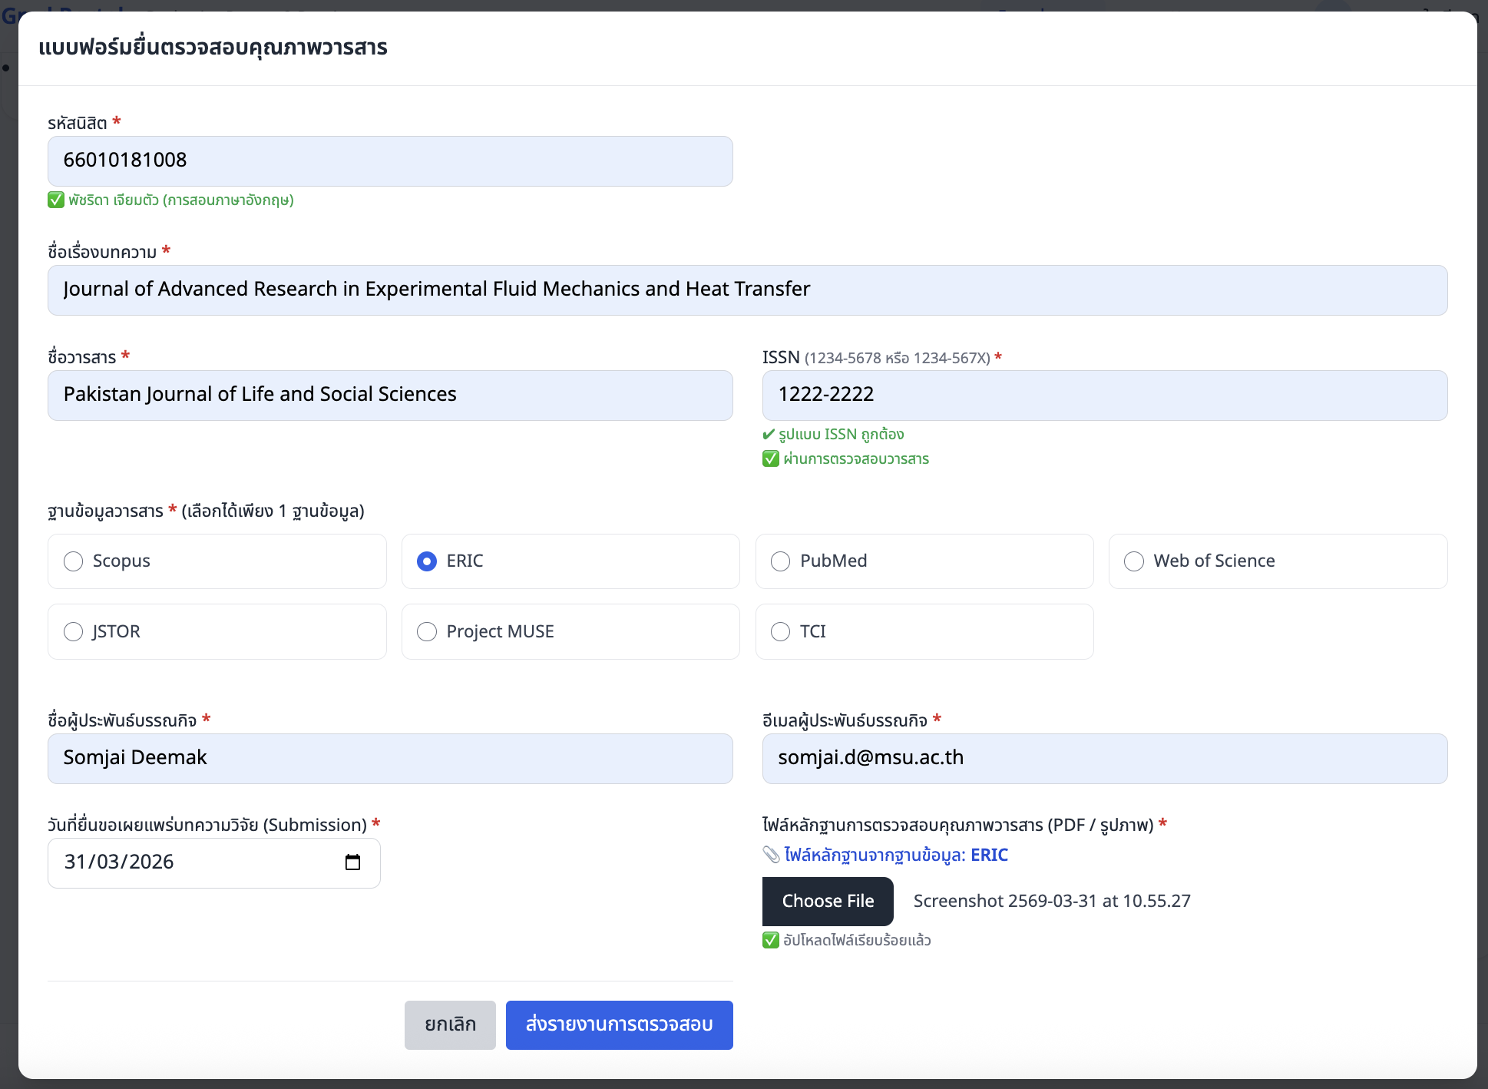Viewport: 1488px width, 1089px height.
Task: Click the article title input field
Action: (747, 290)
